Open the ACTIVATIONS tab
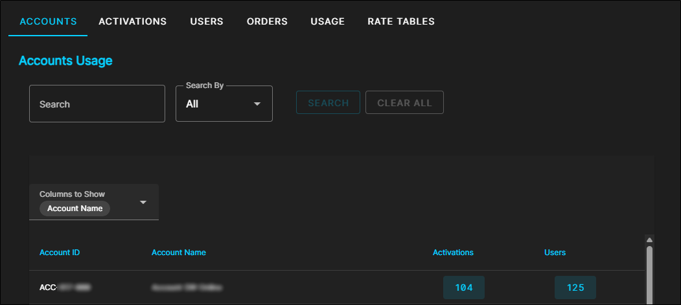This screenshot has height=305, width=681. click(132, 21)
